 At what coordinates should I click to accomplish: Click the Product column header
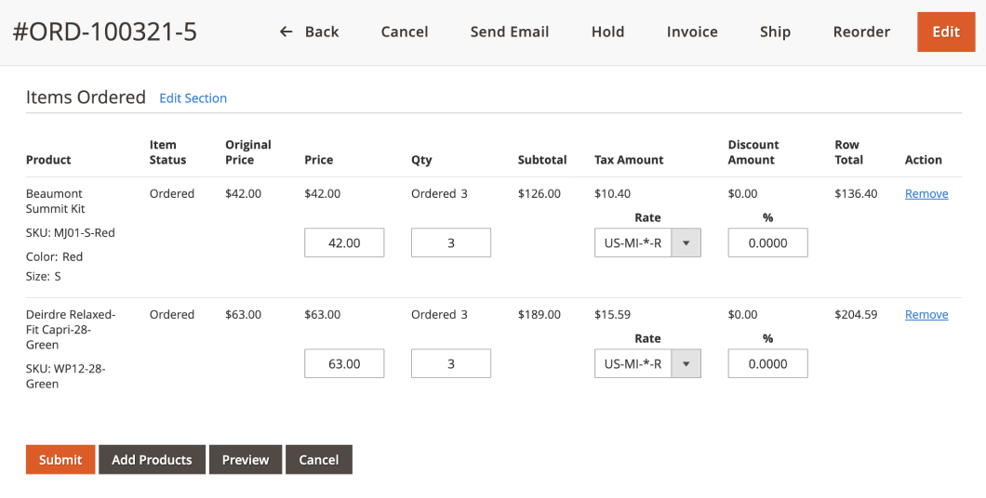(x=48, y=160)
